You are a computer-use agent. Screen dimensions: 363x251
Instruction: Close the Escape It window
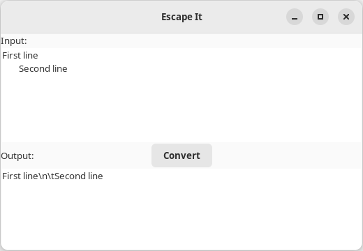[346, 17]
